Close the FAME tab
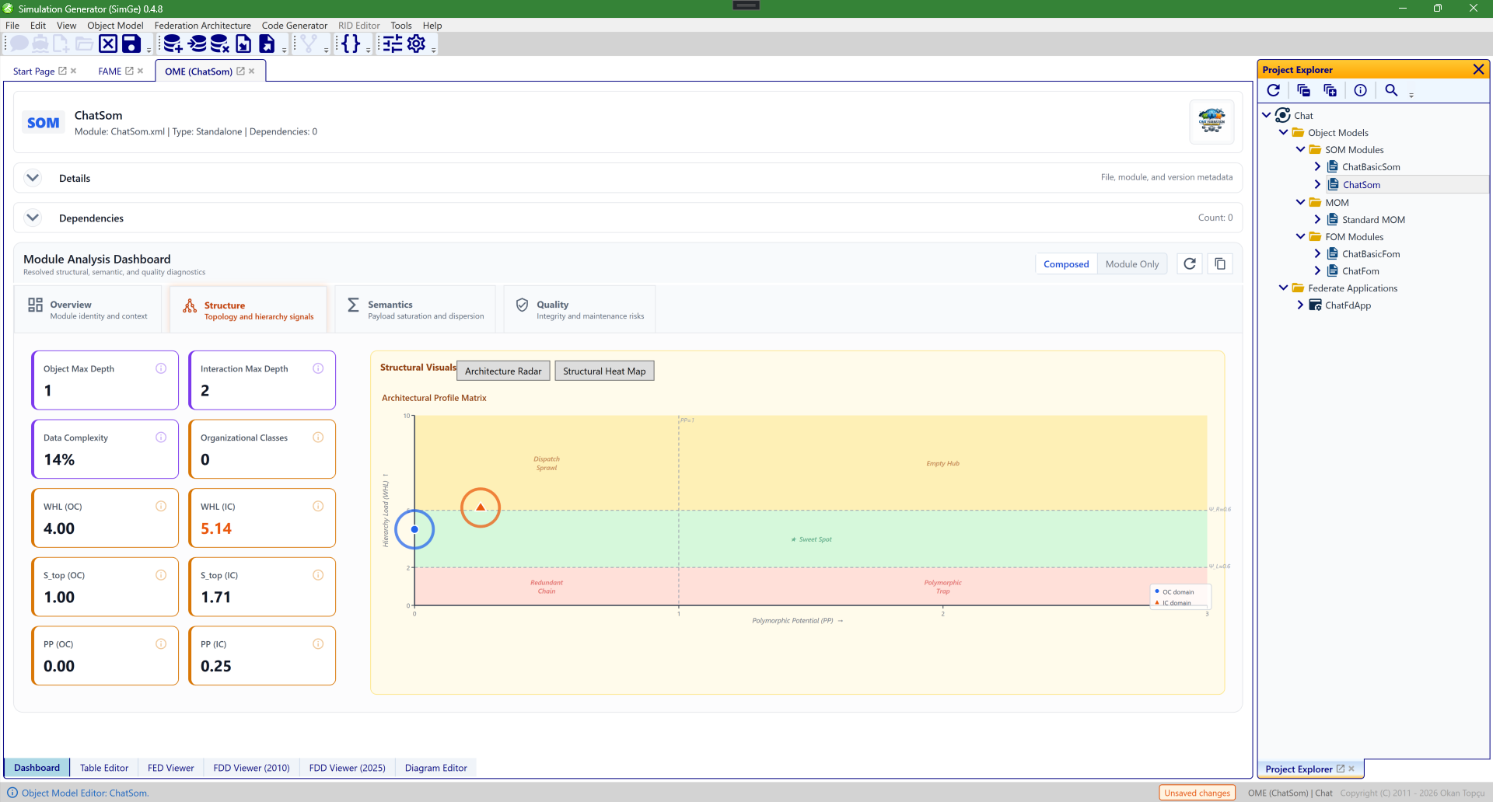1493x802 pixels. [x=140, y=71]
